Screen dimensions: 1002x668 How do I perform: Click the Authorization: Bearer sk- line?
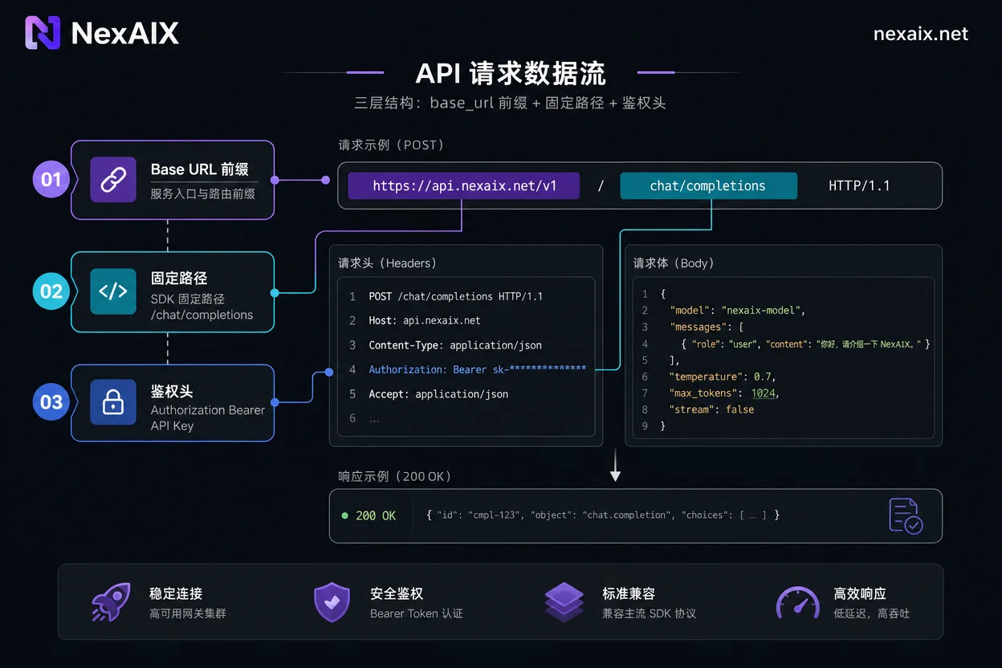pyautogui.click(x=477, y=369)
